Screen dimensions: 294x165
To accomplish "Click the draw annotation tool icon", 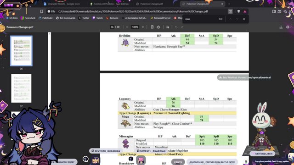I will (x=168, y=27).
